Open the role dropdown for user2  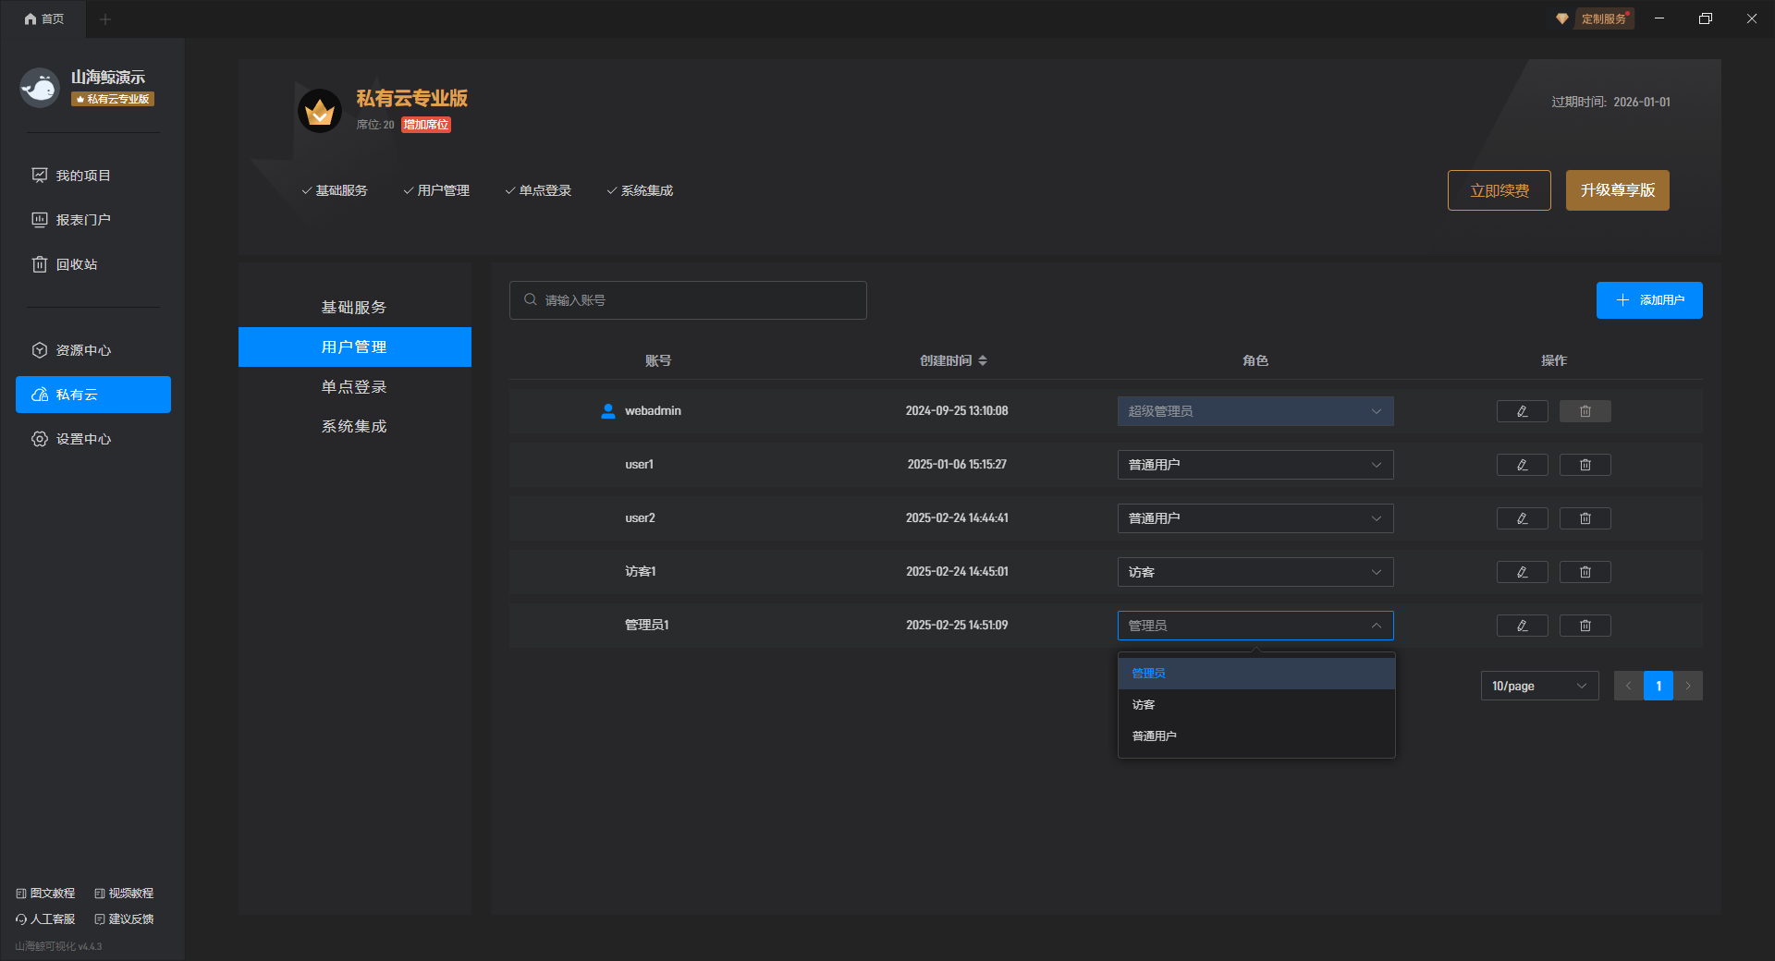(x=1255, y=518)
